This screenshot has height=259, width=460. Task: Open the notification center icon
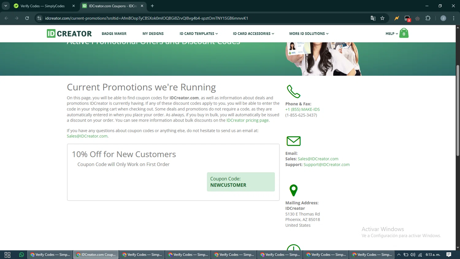(x=449, y=255)
